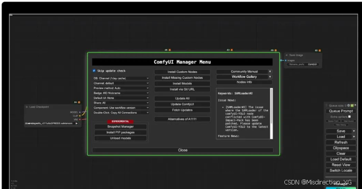Open the Share: All dropdown
The width and height of the screenshot is (362, 189).
[121, 103]
